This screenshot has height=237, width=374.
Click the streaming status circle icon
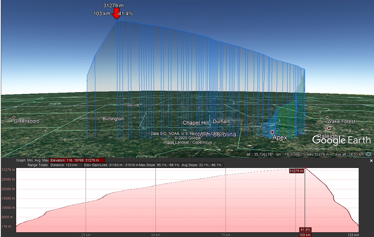[368, 154]
